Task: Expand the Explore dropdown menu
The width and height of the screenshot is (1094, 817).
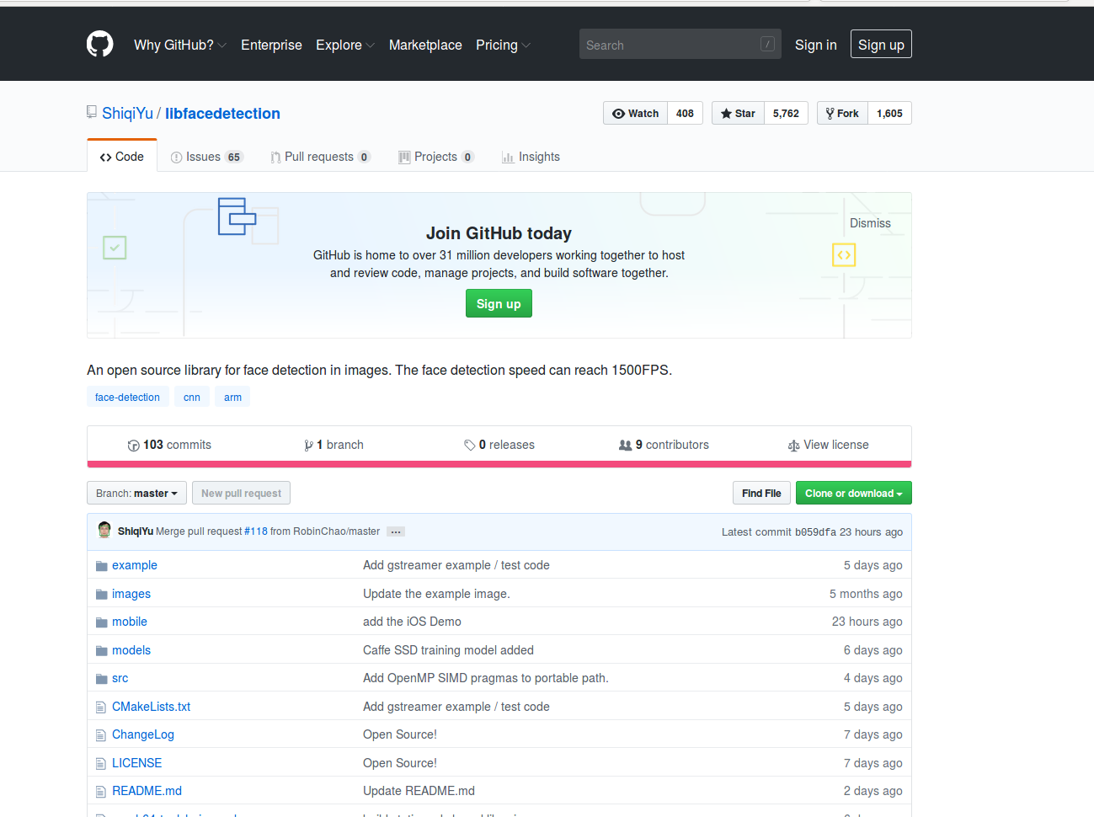Action: click(x=345, y=45)
